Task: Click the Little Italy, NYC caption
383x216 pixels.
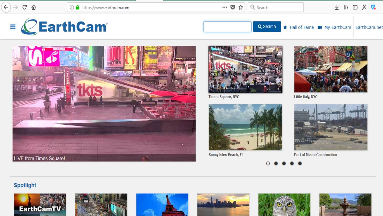Action: pyautogui.click(x=306, y=97)
